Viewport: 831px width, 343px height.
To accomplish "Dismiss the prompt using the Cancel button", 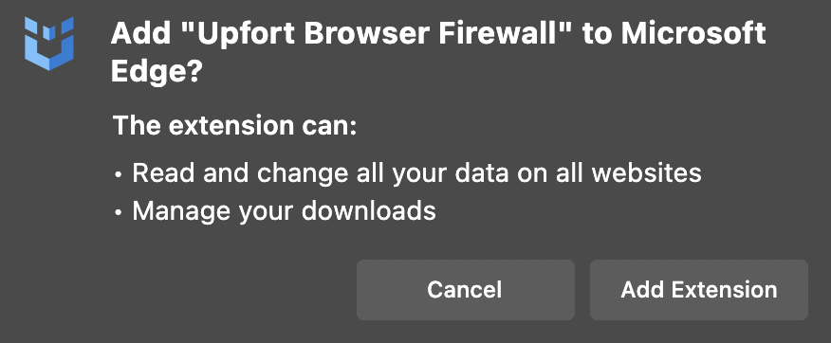I will (466, 290).
